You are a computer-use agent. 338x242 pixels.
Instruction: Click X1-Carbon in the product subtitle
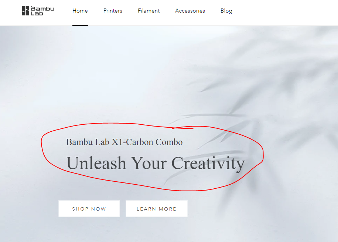click(x=132, y=142)
